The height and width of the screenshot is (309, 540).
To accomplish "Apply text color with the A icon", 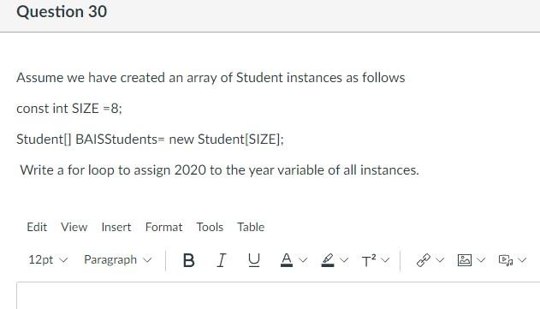I will pyautogui.click(x=287, y=260).
